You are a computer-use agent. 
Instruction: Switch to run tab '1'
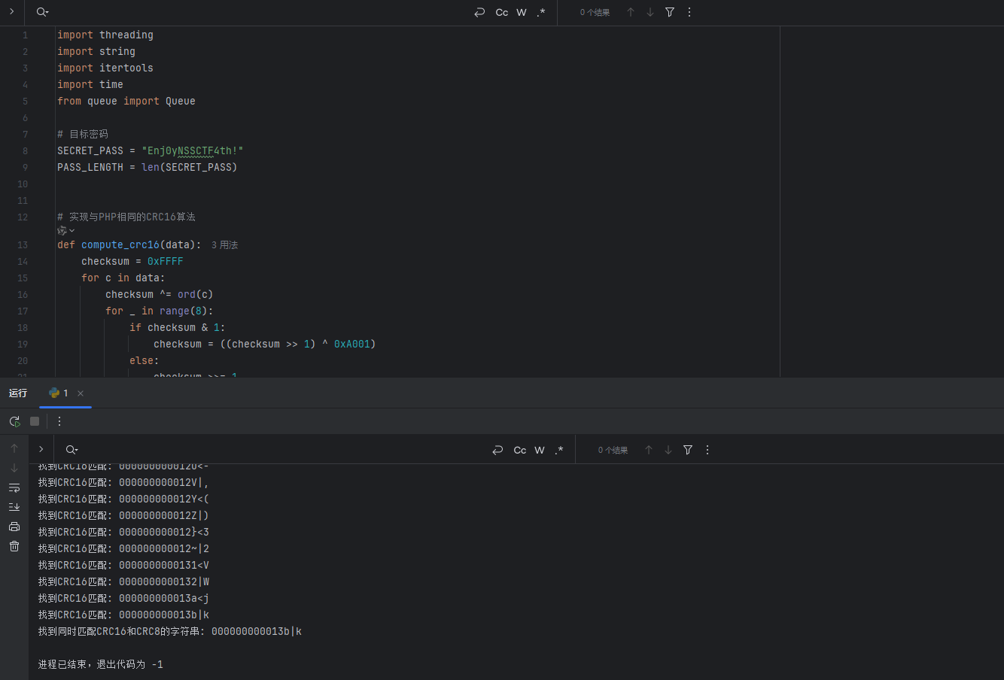pyautogui.click(x=59, y=393)
